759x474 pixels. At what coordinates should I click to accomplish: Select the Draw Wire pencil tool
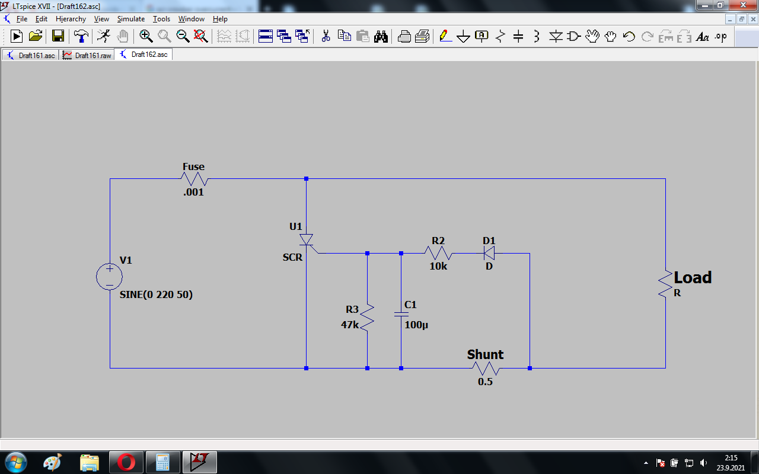[445, 36]
